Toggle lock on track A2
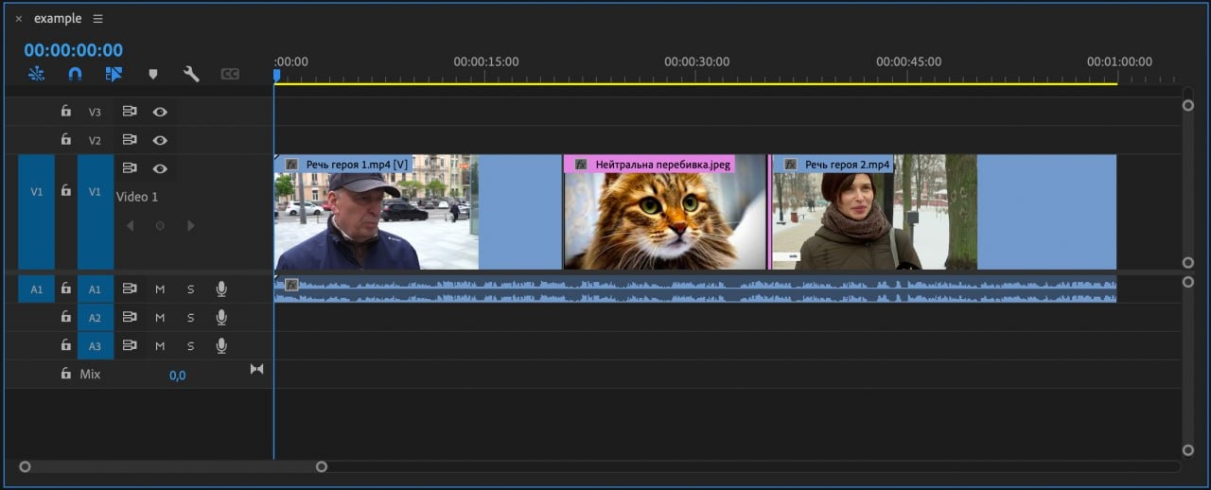Image resolution: width=1211 pixels, height=490 pixels. coord(65,317)
